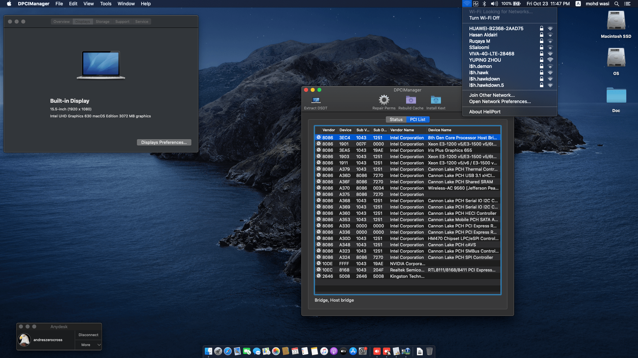This screenshot has height=358, width=638.
Task: Click the andreszerocross avatar in Anydesk
Action: pyautogui.click(x=24, y=340)
